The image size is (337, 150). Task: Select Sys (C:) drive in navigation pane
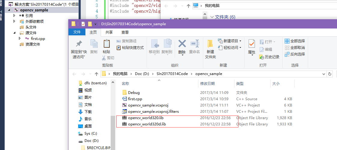point(91,133)
